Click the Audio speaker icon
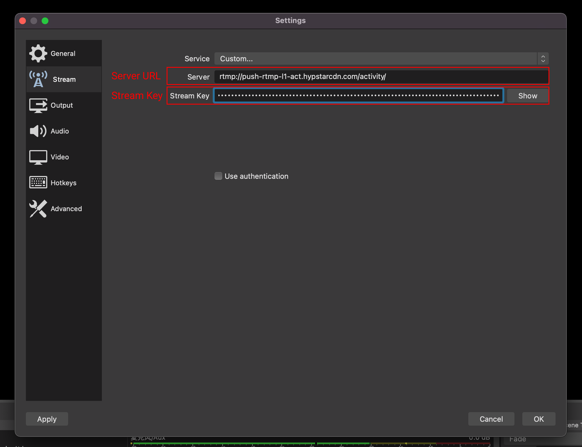Image resolution: width=582 pixels, height=447 pixels. click(x=38, y=131)
